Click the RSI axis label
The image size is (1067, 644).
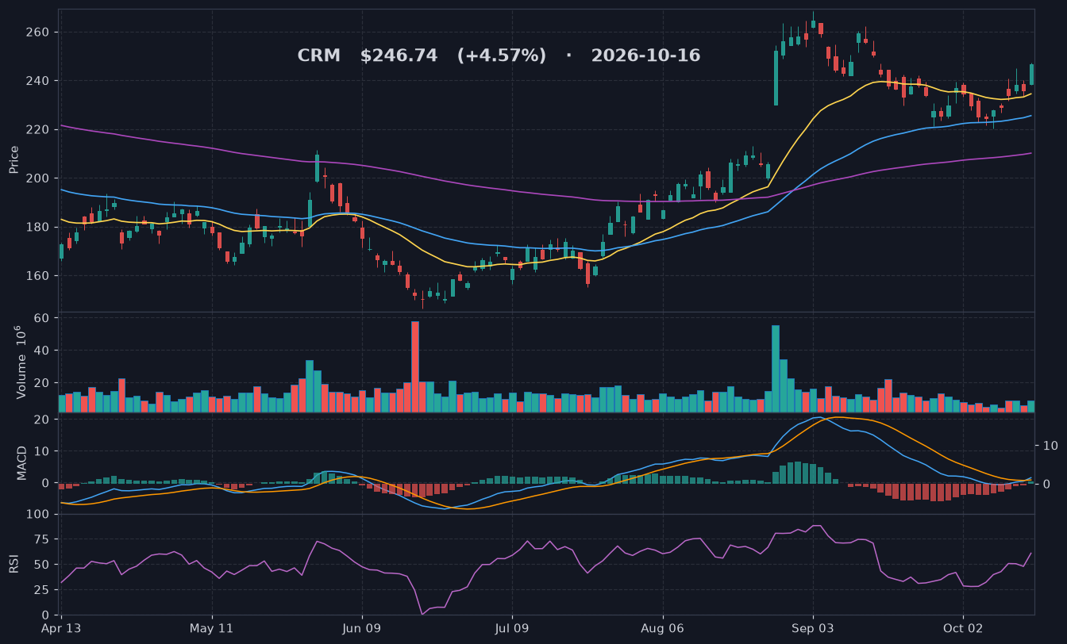(14, 565)
